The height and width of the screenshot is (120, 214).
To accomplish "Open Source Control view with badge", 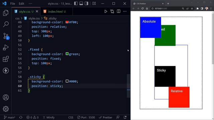I will pos(6,36).
